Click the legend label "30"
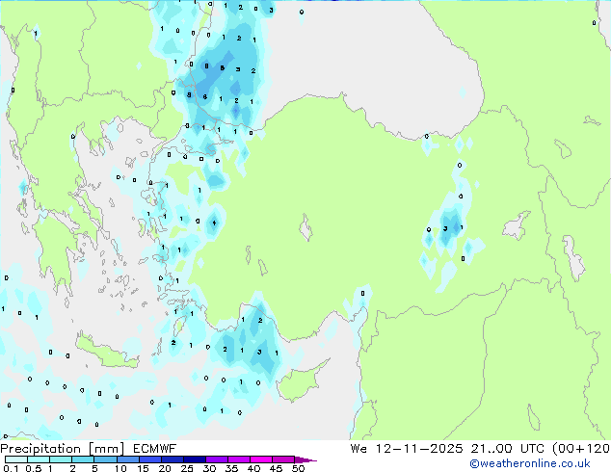 (209, 468)
